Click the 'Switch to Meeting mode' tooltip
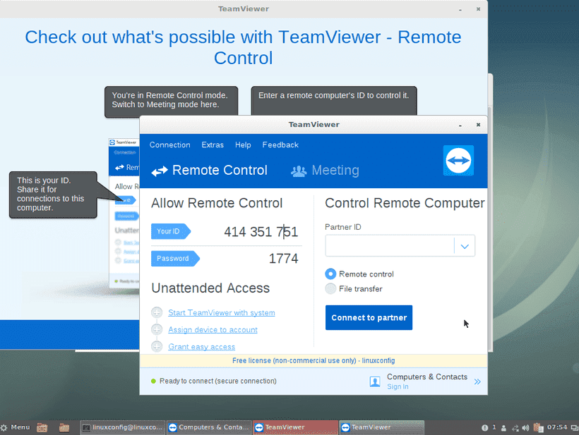Screen dimensions: 579x435 coord(171,101)
